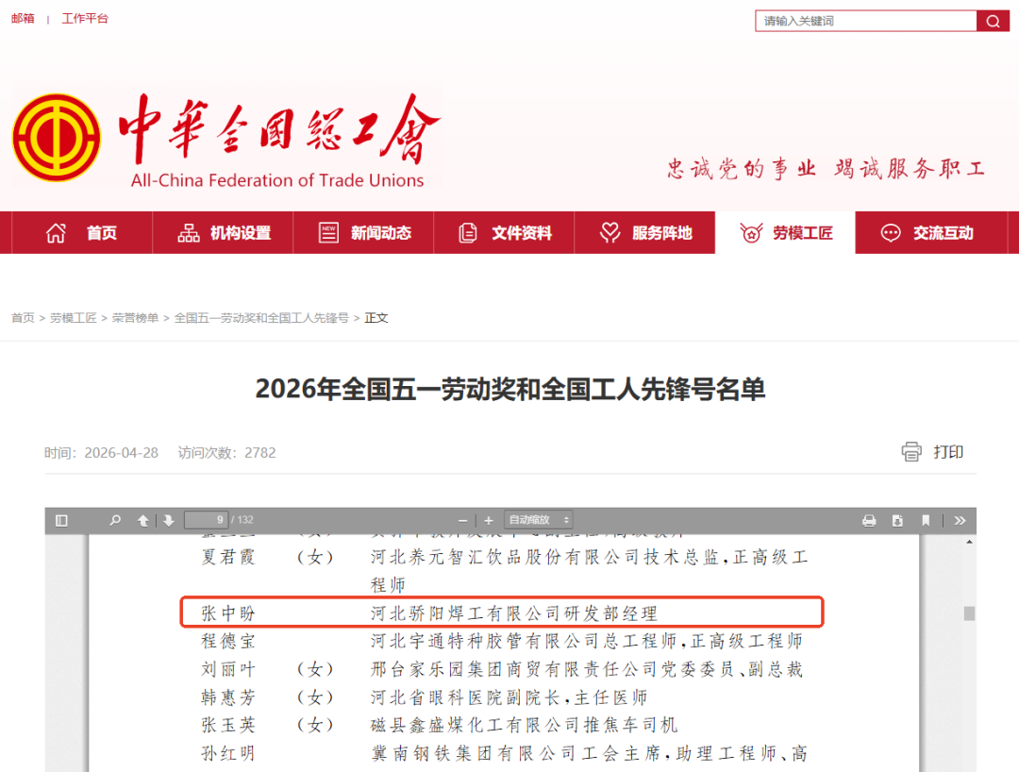The width and height of the screenshot is (1019, 772).
Task: Open 全国五一劳动奖和全国工人先锋号 breadcrumb link
Action: point(261,318)
